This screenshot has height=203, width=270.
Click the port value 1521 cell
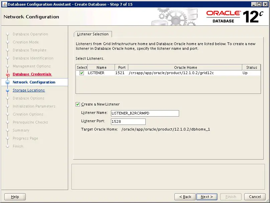(x=122, y=73)
